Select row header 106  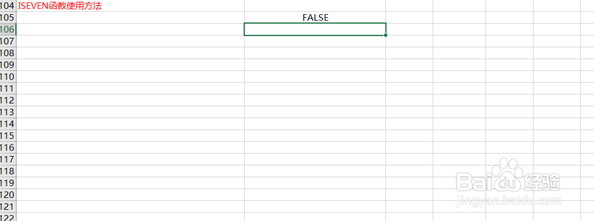[x=8, y=29]
